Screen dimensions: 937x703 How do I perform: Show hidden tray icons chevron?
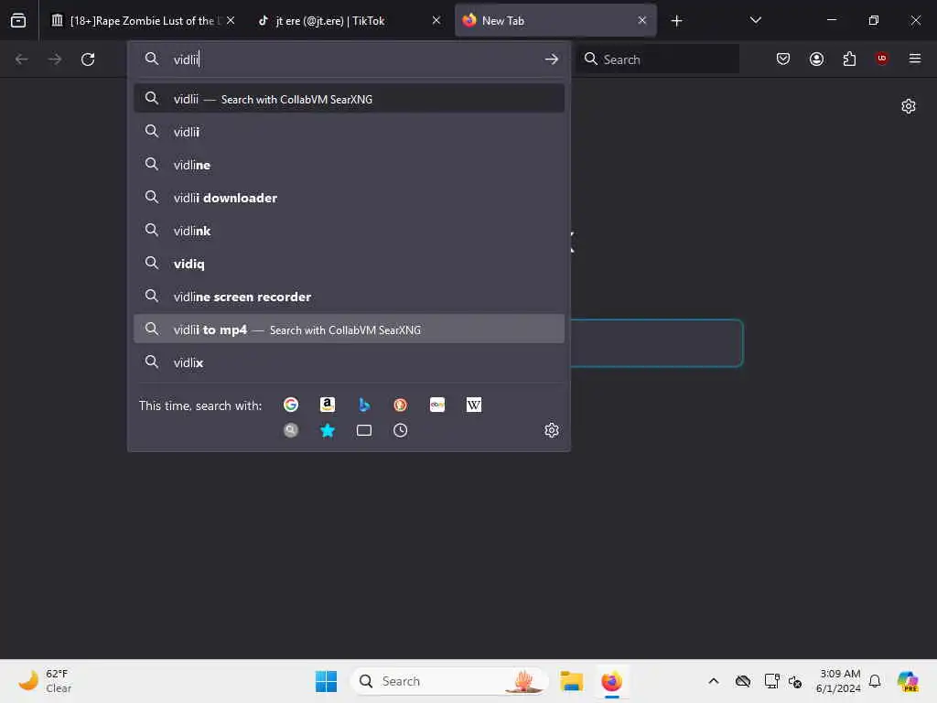click(x=714, y=681)
